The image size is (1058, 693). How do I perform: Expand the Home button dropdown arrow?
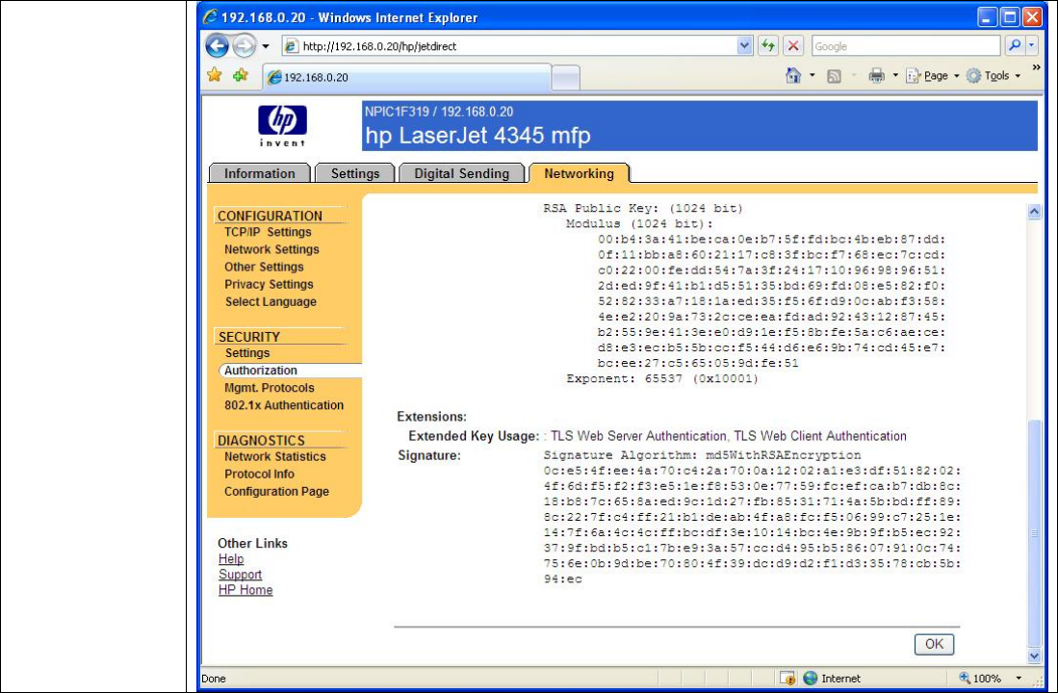(x=812, y=76)
